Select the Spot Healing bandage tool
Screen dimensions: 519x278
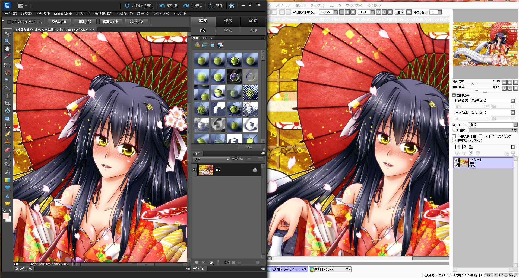[x=7, y=134]
